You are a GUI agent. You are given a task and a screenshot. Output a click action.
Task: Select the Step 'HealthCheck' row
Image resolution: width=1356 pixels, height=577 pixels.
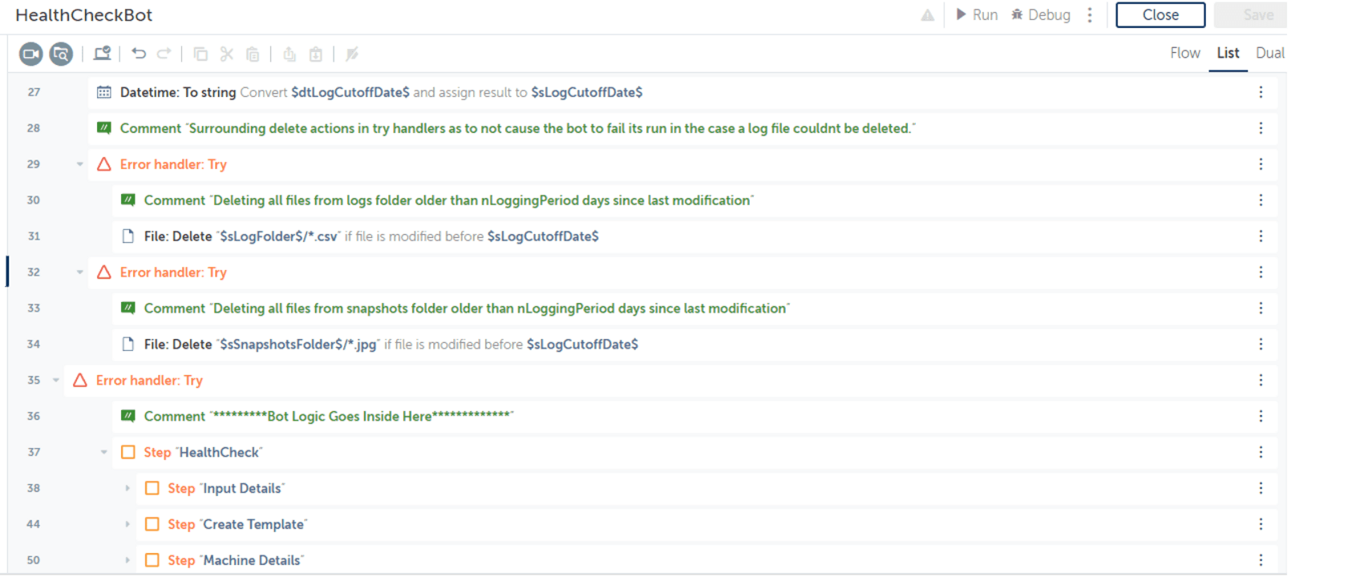click(x=694, y=453)
